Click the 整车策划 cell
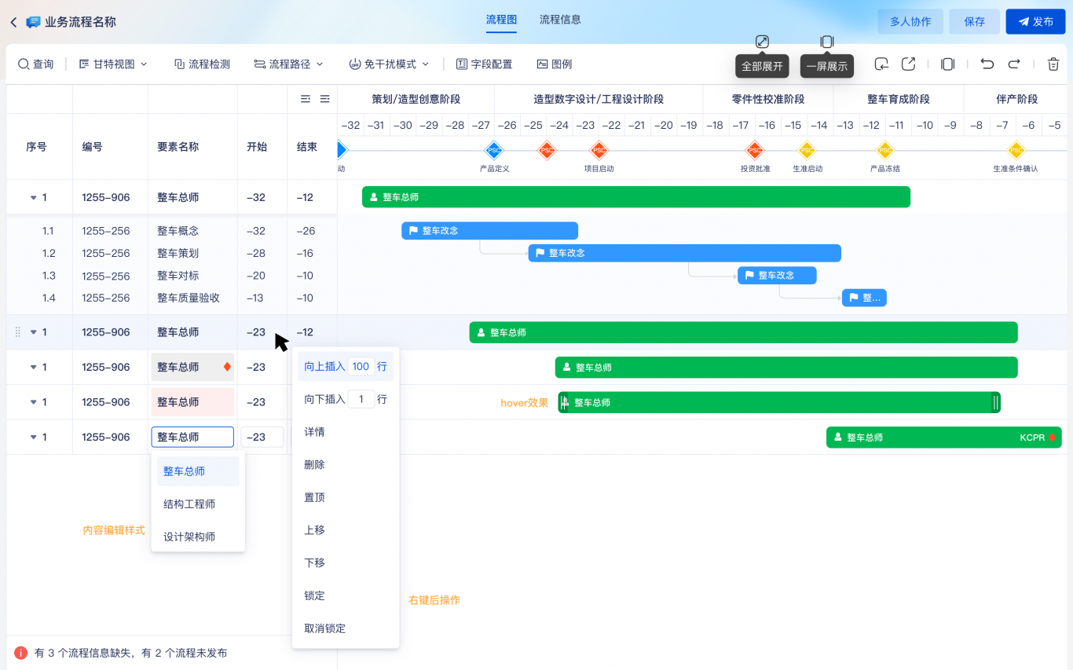The image size is (1073, 670). [x=178, y=254]
